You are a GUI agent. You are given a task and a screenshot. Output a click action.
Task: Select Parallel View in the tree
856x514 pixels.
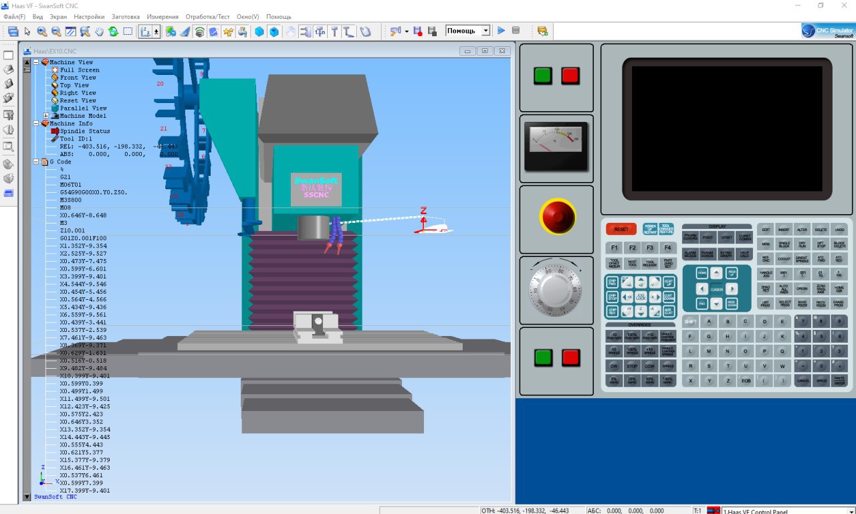(83, 108)
